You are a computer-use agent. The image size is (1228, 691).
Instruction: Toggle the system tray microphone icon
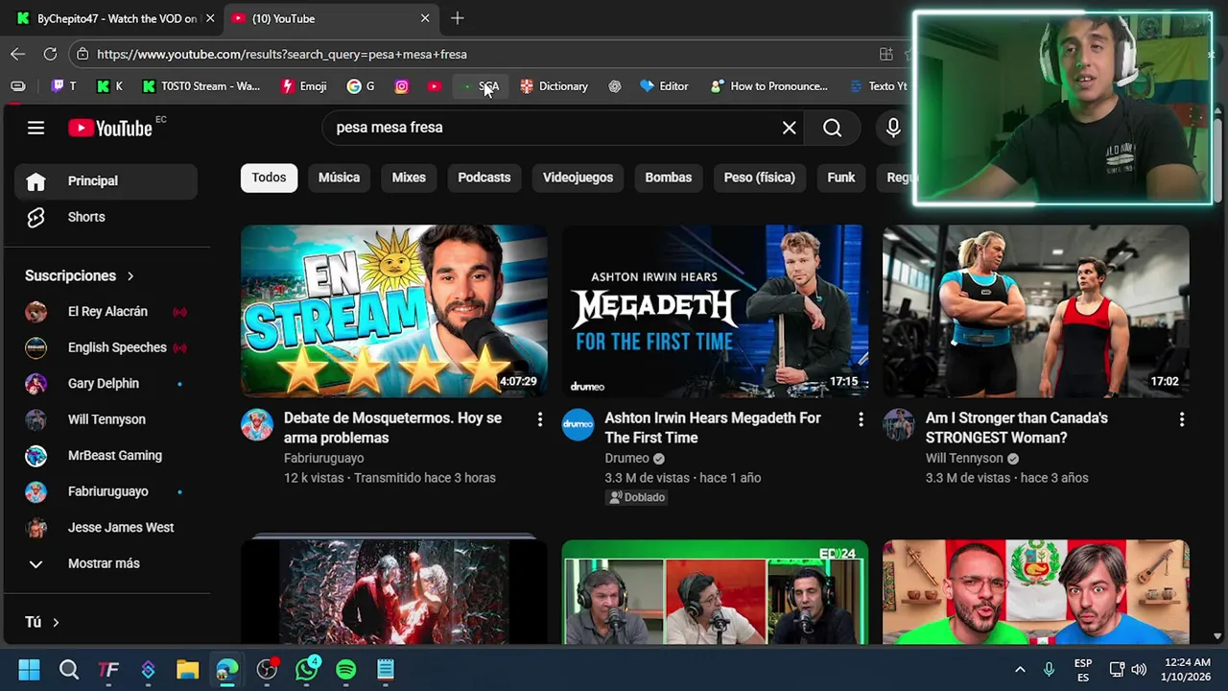1049,669
